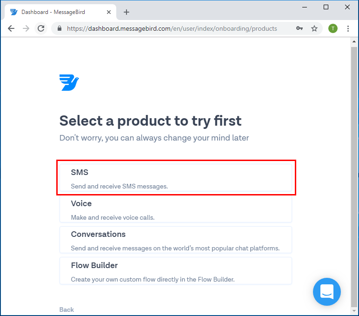Go to previous step via Back link
This screenshot has width=359, height=316.
[66, 309]
